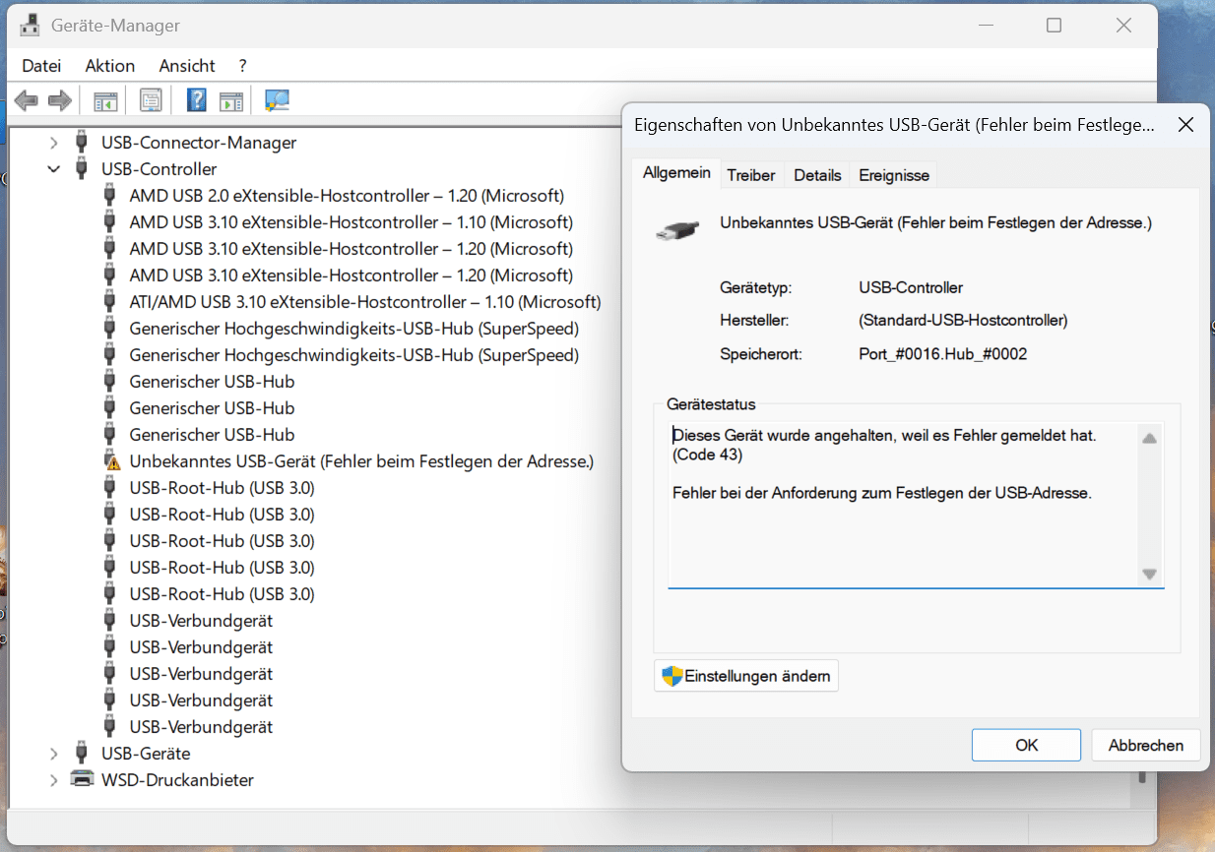The width and height of the screenshot is (1215, 852).
Task: Click the Hersteller value (Standard-USB-Hostcontroller)
Action: [963, 321]
